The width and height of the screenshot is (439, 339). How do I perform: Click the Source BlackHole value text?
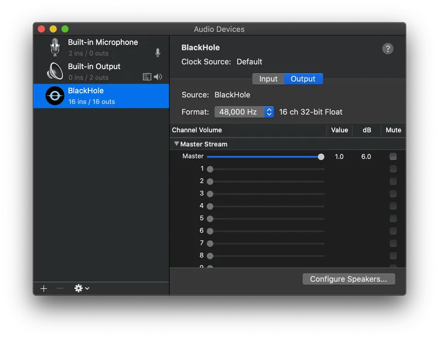click(232, 95)
